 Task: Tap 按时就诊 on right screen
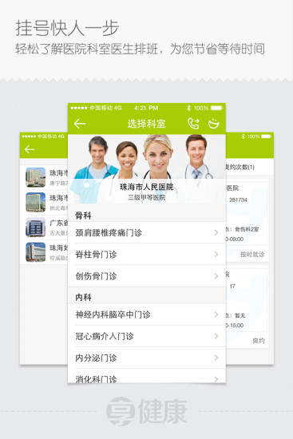point(252,254)
